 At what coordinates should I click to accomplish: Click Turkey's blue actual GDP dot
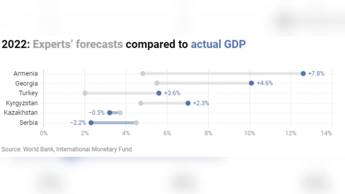pyautogui.click(x=159, y=93)
